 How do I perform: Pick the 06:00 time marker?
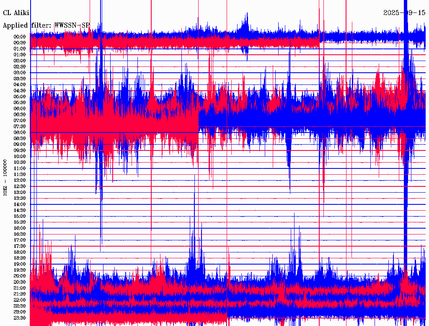(20, 109)
